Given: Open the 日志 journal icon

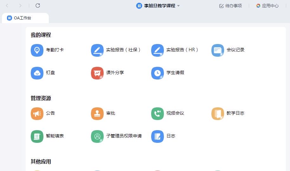Looking at the screenshot, I should [158, 136].
